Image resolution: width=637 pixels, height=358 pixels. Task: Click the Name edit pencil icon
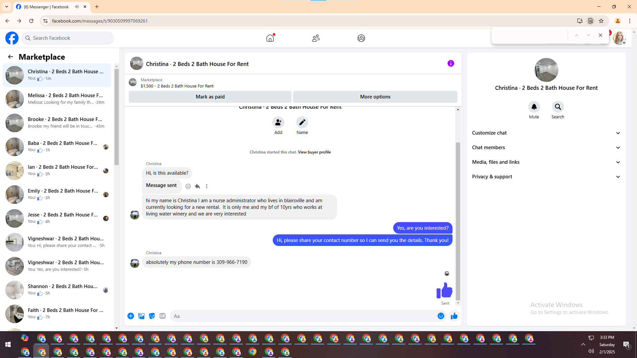point(302,123)
